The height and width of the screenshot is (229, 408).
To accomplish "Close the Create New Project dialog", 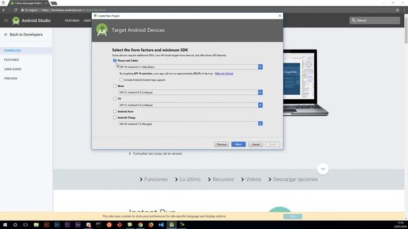I will (280, 16).
